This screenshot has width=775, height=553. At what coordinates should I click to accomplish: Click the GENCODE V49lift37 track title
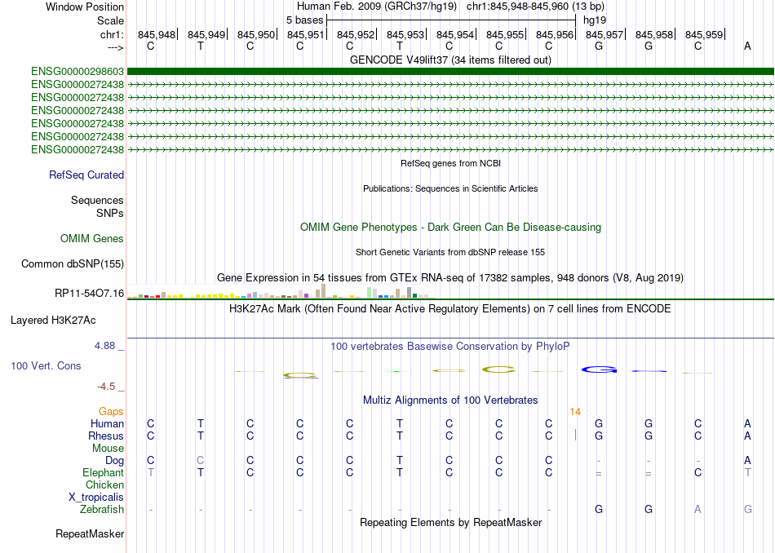click(x=450, y=60)
